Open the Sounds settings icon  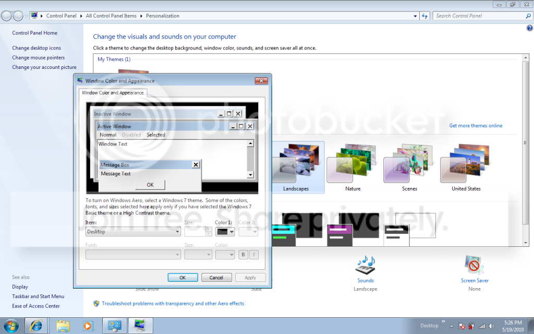[x=366, y=266]
